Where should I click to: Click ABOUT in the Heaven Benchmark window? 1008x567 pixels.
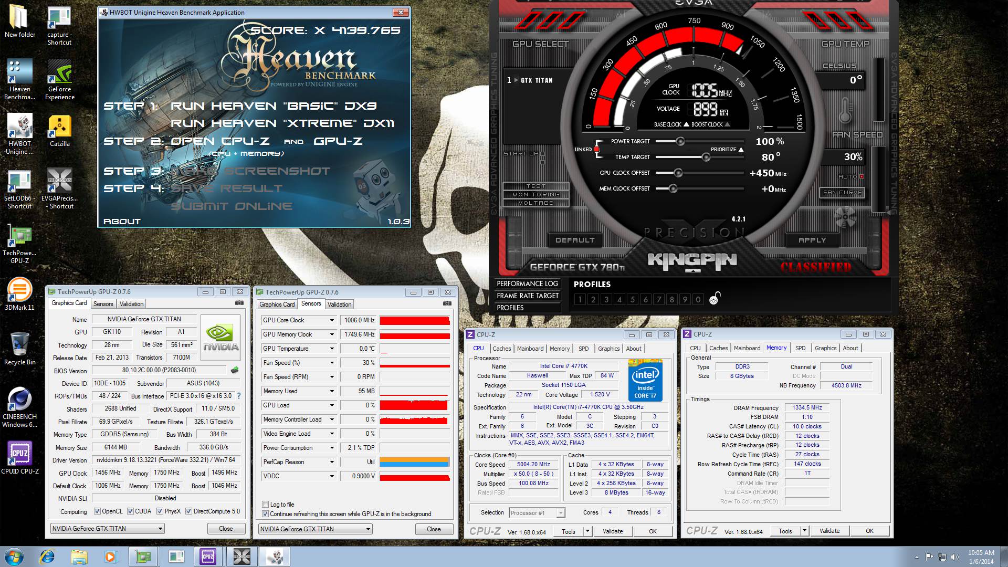click(122, 222)
